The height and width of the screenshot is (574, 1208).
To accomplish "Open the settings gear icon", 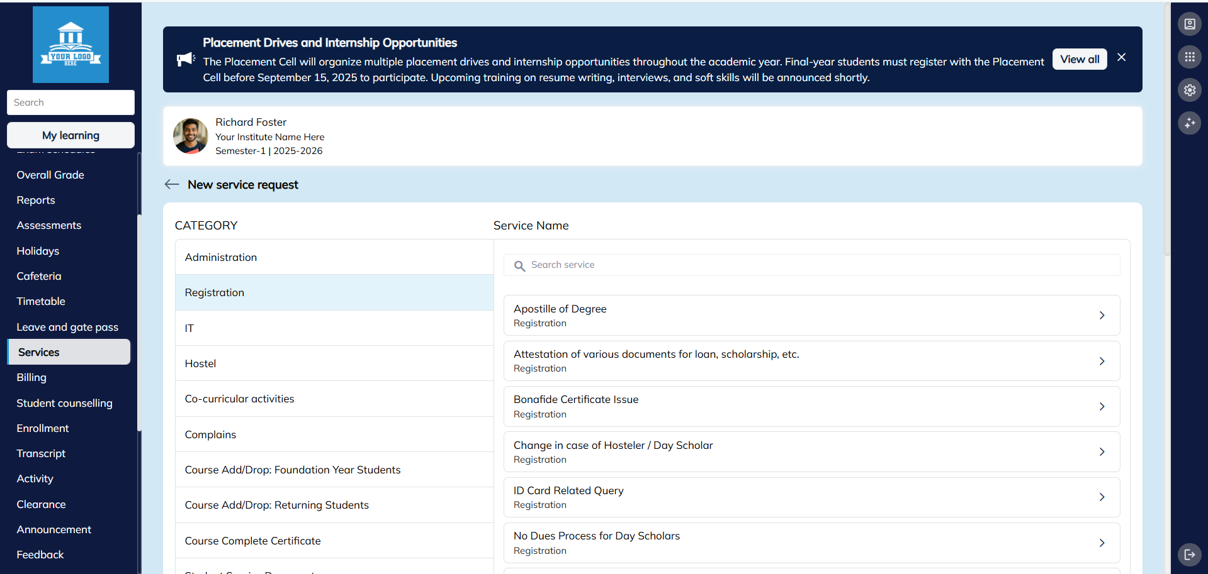I will [x=1189, y=90].
